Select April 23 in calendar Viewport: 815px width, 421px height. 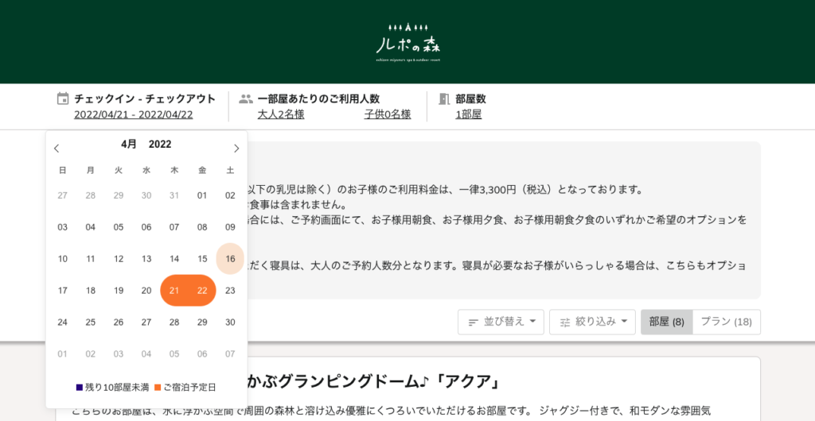(x=230, y=291)
